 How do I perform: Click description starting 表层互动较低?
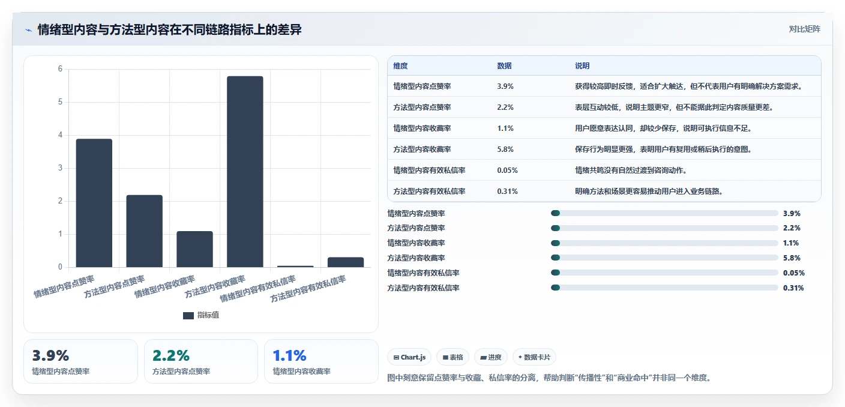[x=674, y=107]
